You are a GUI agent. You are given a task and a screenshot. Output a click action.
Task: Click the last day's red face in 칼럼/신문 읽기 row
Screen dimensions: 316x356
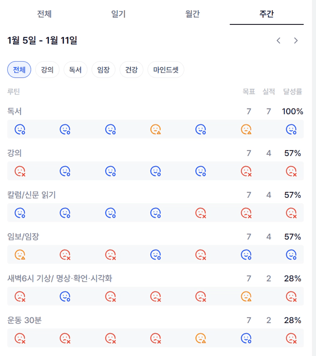pyautogui.click(x=292, y=213)
